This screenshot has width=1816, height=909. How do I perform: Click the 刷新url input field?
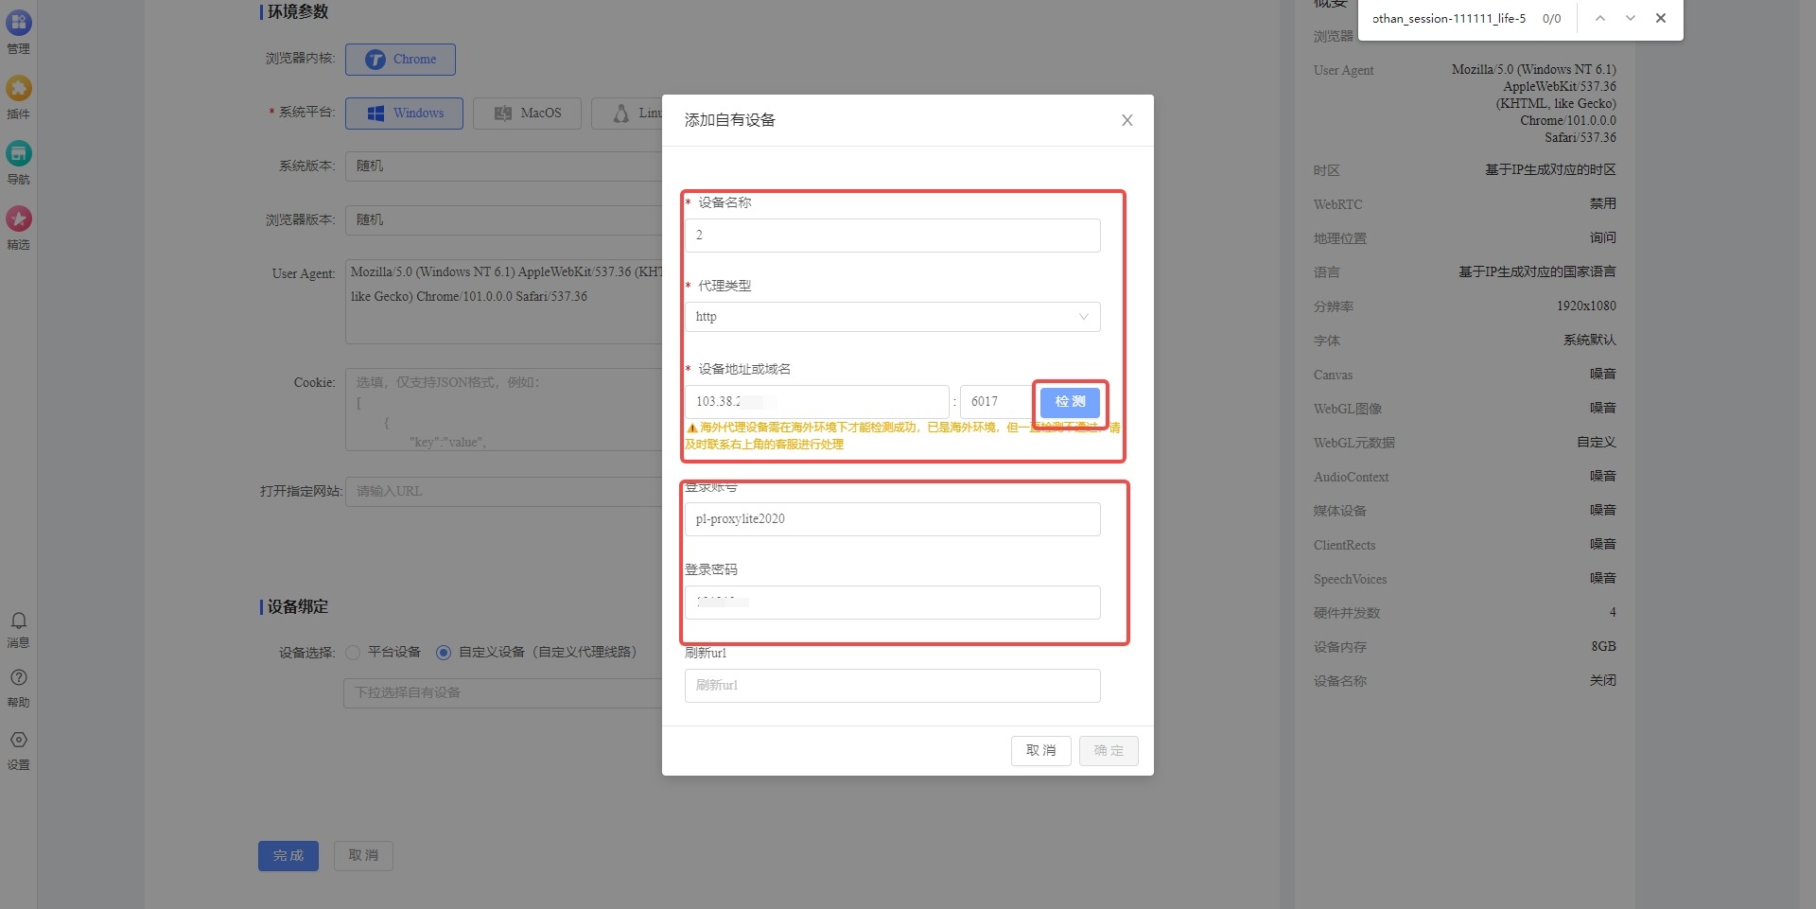click(x=892, y=686)
